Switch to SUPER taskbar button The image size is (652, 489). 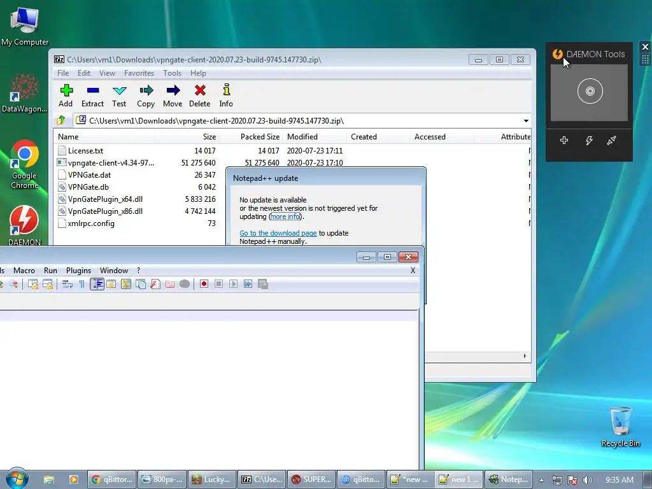(311, 479)
